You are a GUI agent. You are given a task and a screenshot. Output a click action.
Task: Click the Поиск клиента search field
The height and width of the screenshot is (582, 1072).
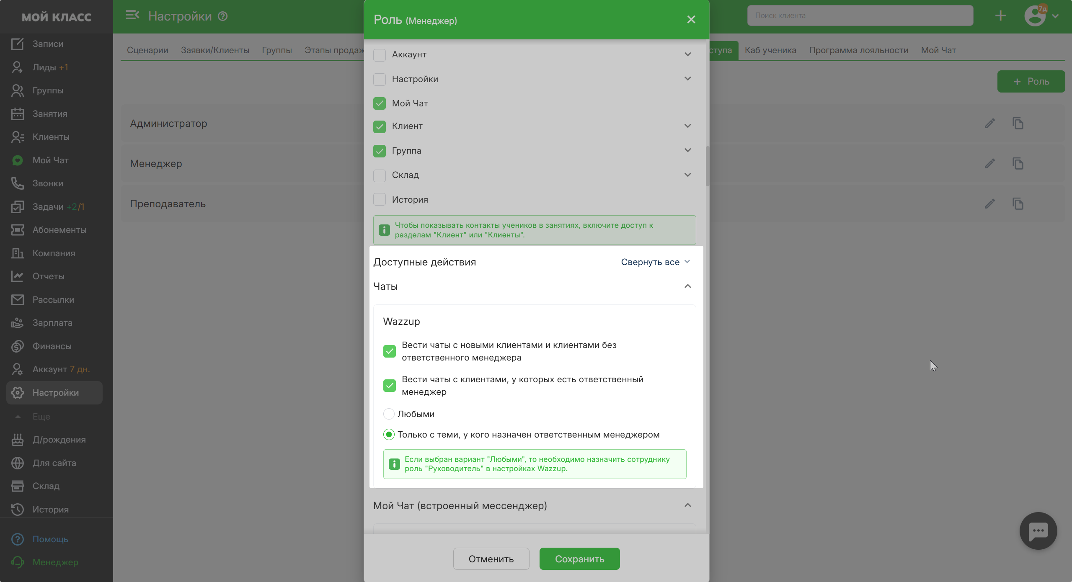(x=860, y=15)
